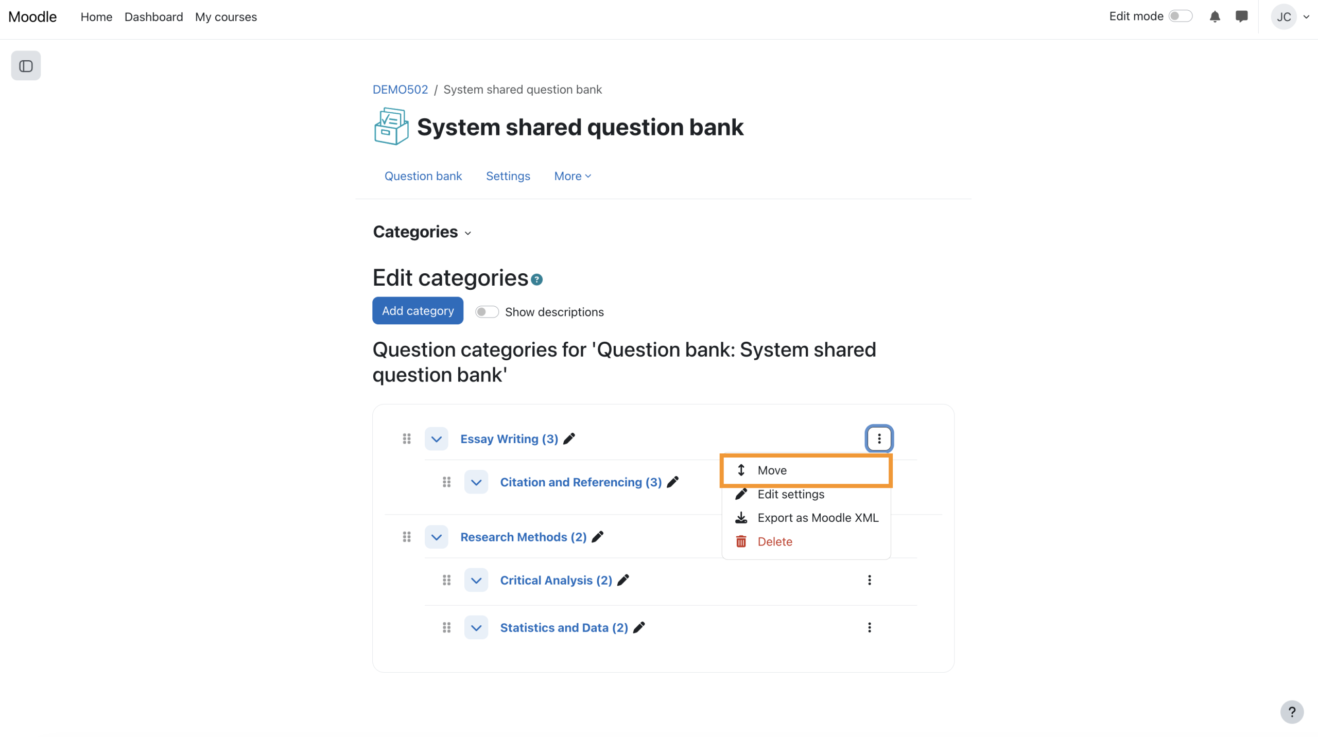This screenshot has height=737, width=1318.
Task: Expand the More tab dropdown
Action: pos(572,176)
